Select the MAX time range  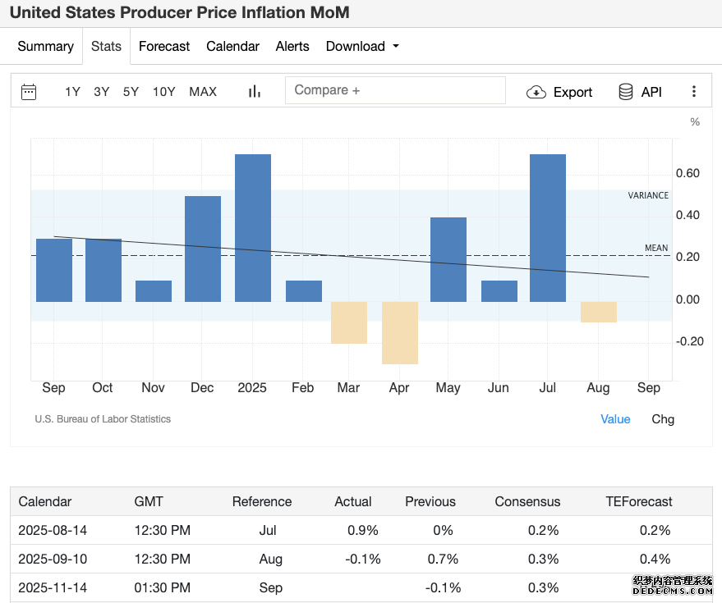click(203, 92)
